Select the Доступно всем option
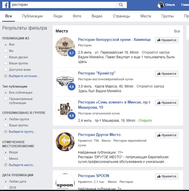This screenshot has height=191, width=189. [x=6, y=70]
